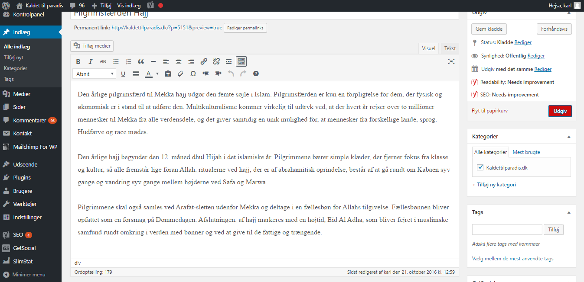Viewport: 584px width, 282px height.
Task: Open text color dropdown arrow
Action: click(x=157, y=74)
